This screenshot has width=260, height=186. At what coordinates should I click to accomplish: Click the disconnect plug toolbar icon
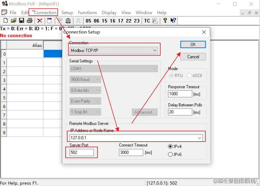point(68,21)
